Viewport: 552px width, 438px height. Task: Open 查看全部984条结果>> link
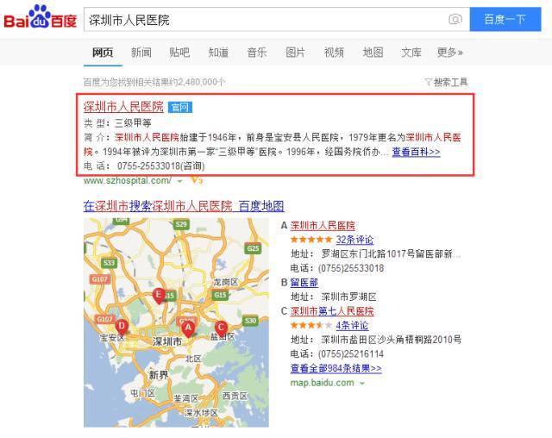click(336, 368)
